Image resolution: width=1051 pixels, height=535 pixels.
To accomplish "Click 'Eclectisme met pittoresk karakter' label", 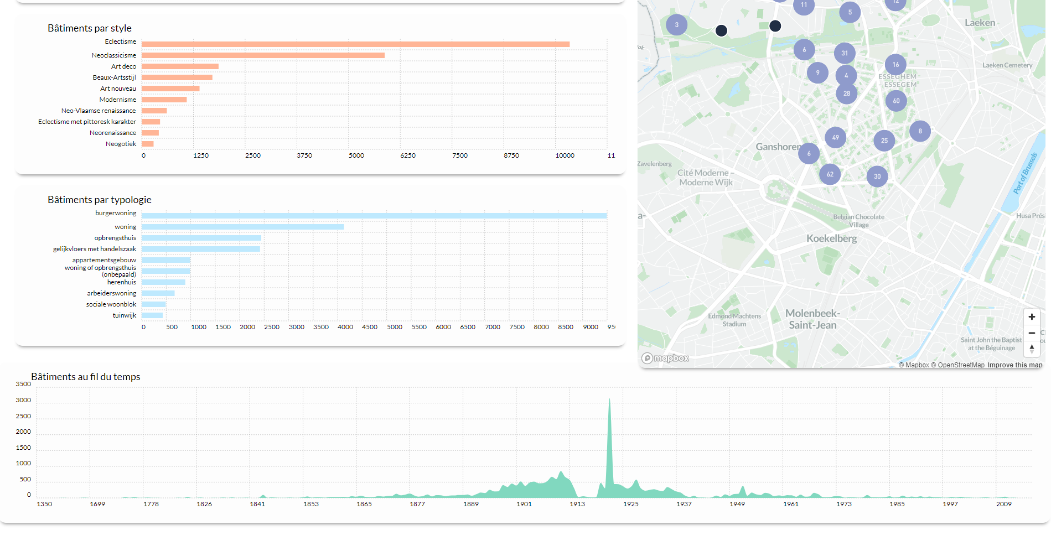I will (87, 122).
